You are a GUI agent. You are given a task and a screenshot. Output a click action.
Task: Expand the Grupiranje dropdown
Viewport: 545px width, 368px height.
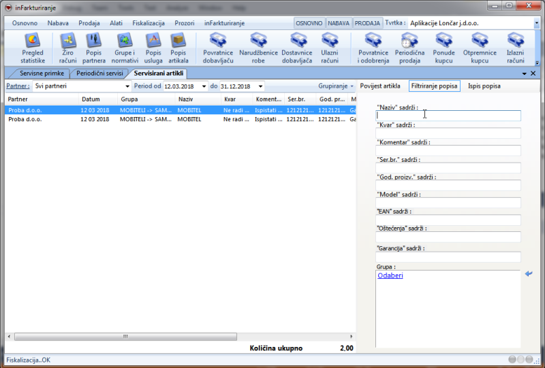(336, 86)
